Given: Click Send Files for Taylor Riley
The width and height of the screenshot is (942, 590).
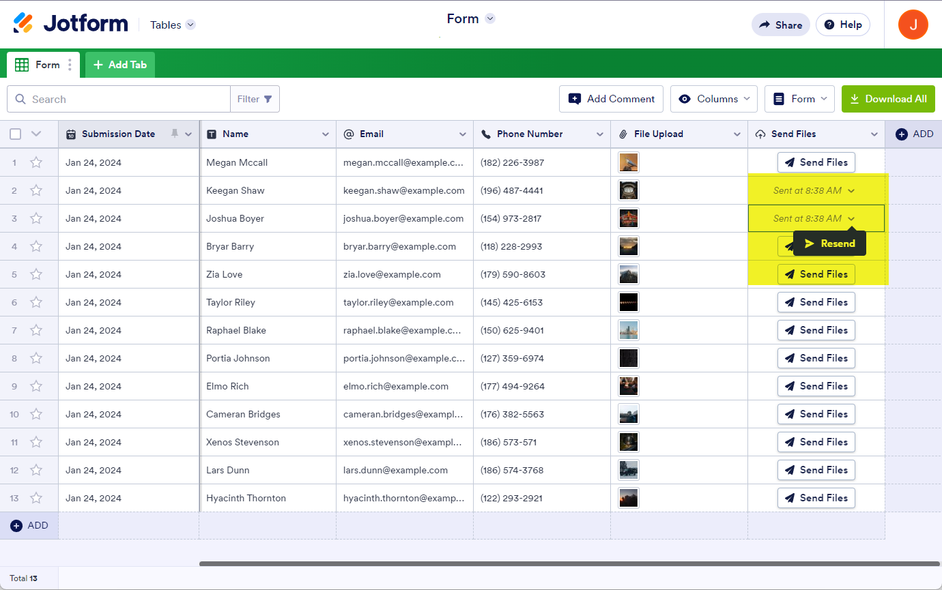Looking at the screenshot, I should (816, 302).
